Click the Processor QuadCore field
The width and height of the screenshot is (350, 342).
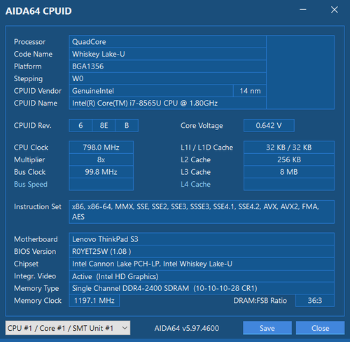pyautogui.click(x=167, y=42)
